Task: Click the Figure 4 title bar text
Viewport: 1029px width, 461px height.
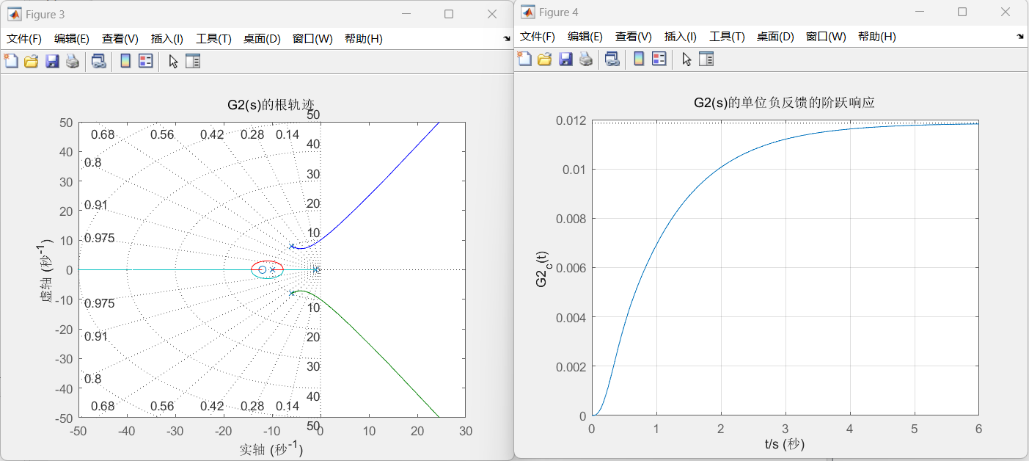Action: click(559, 12)
